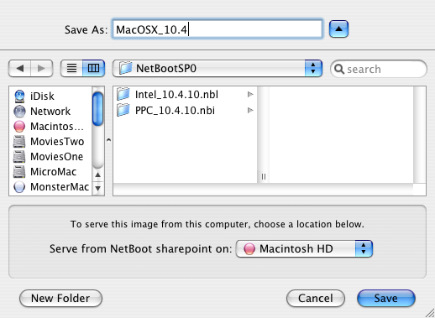The width and height of the screenshot is (435, 318).
Task: Open the NetBootSP0 location popup
Action: point(217,68)
